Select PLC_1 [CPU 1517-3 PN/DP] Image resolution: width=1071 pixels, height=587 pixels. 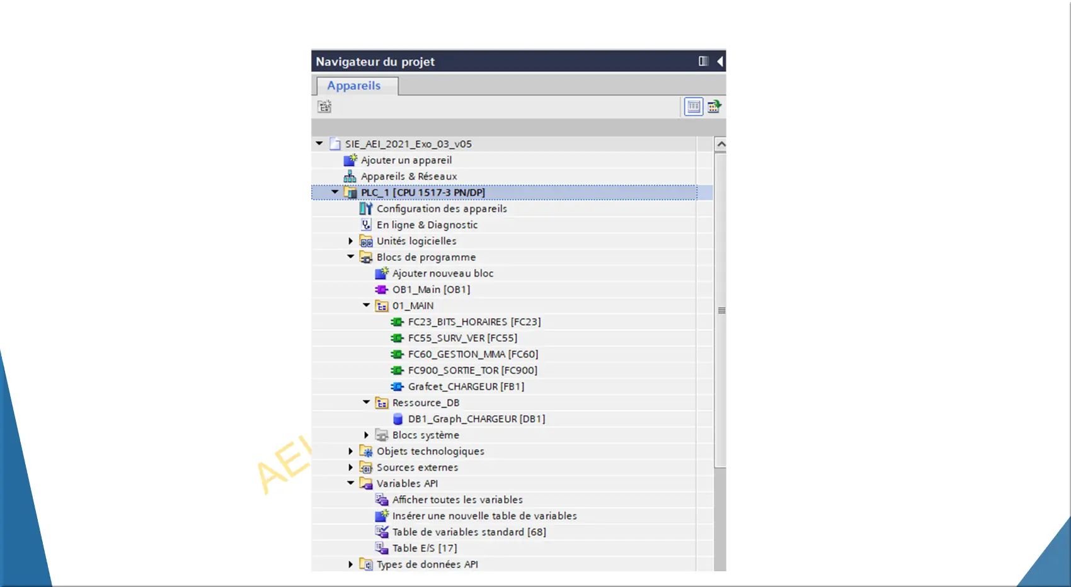click(x=423, y=193)
